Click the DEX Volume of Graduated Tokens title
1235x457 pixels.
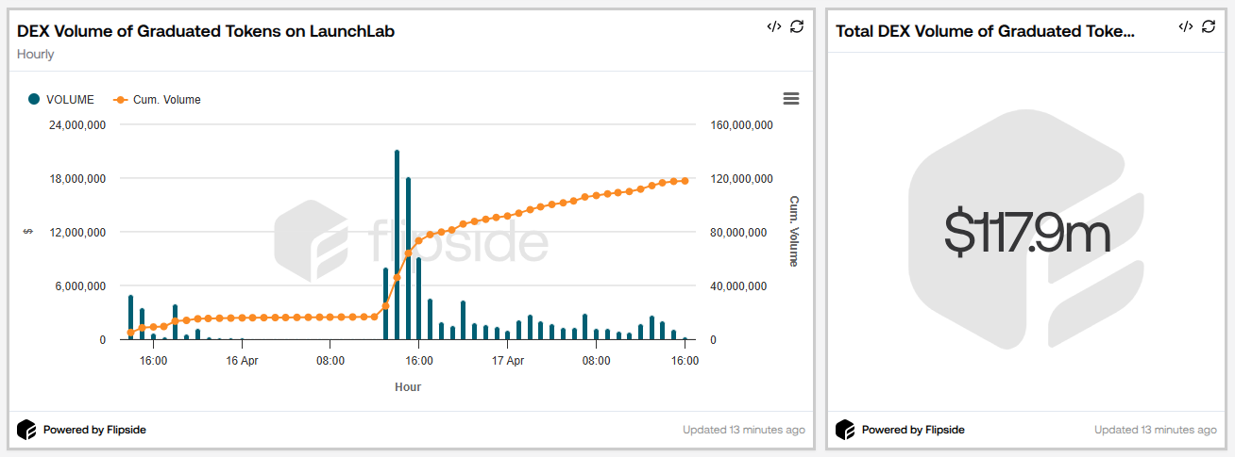click(x=206, y=31)
